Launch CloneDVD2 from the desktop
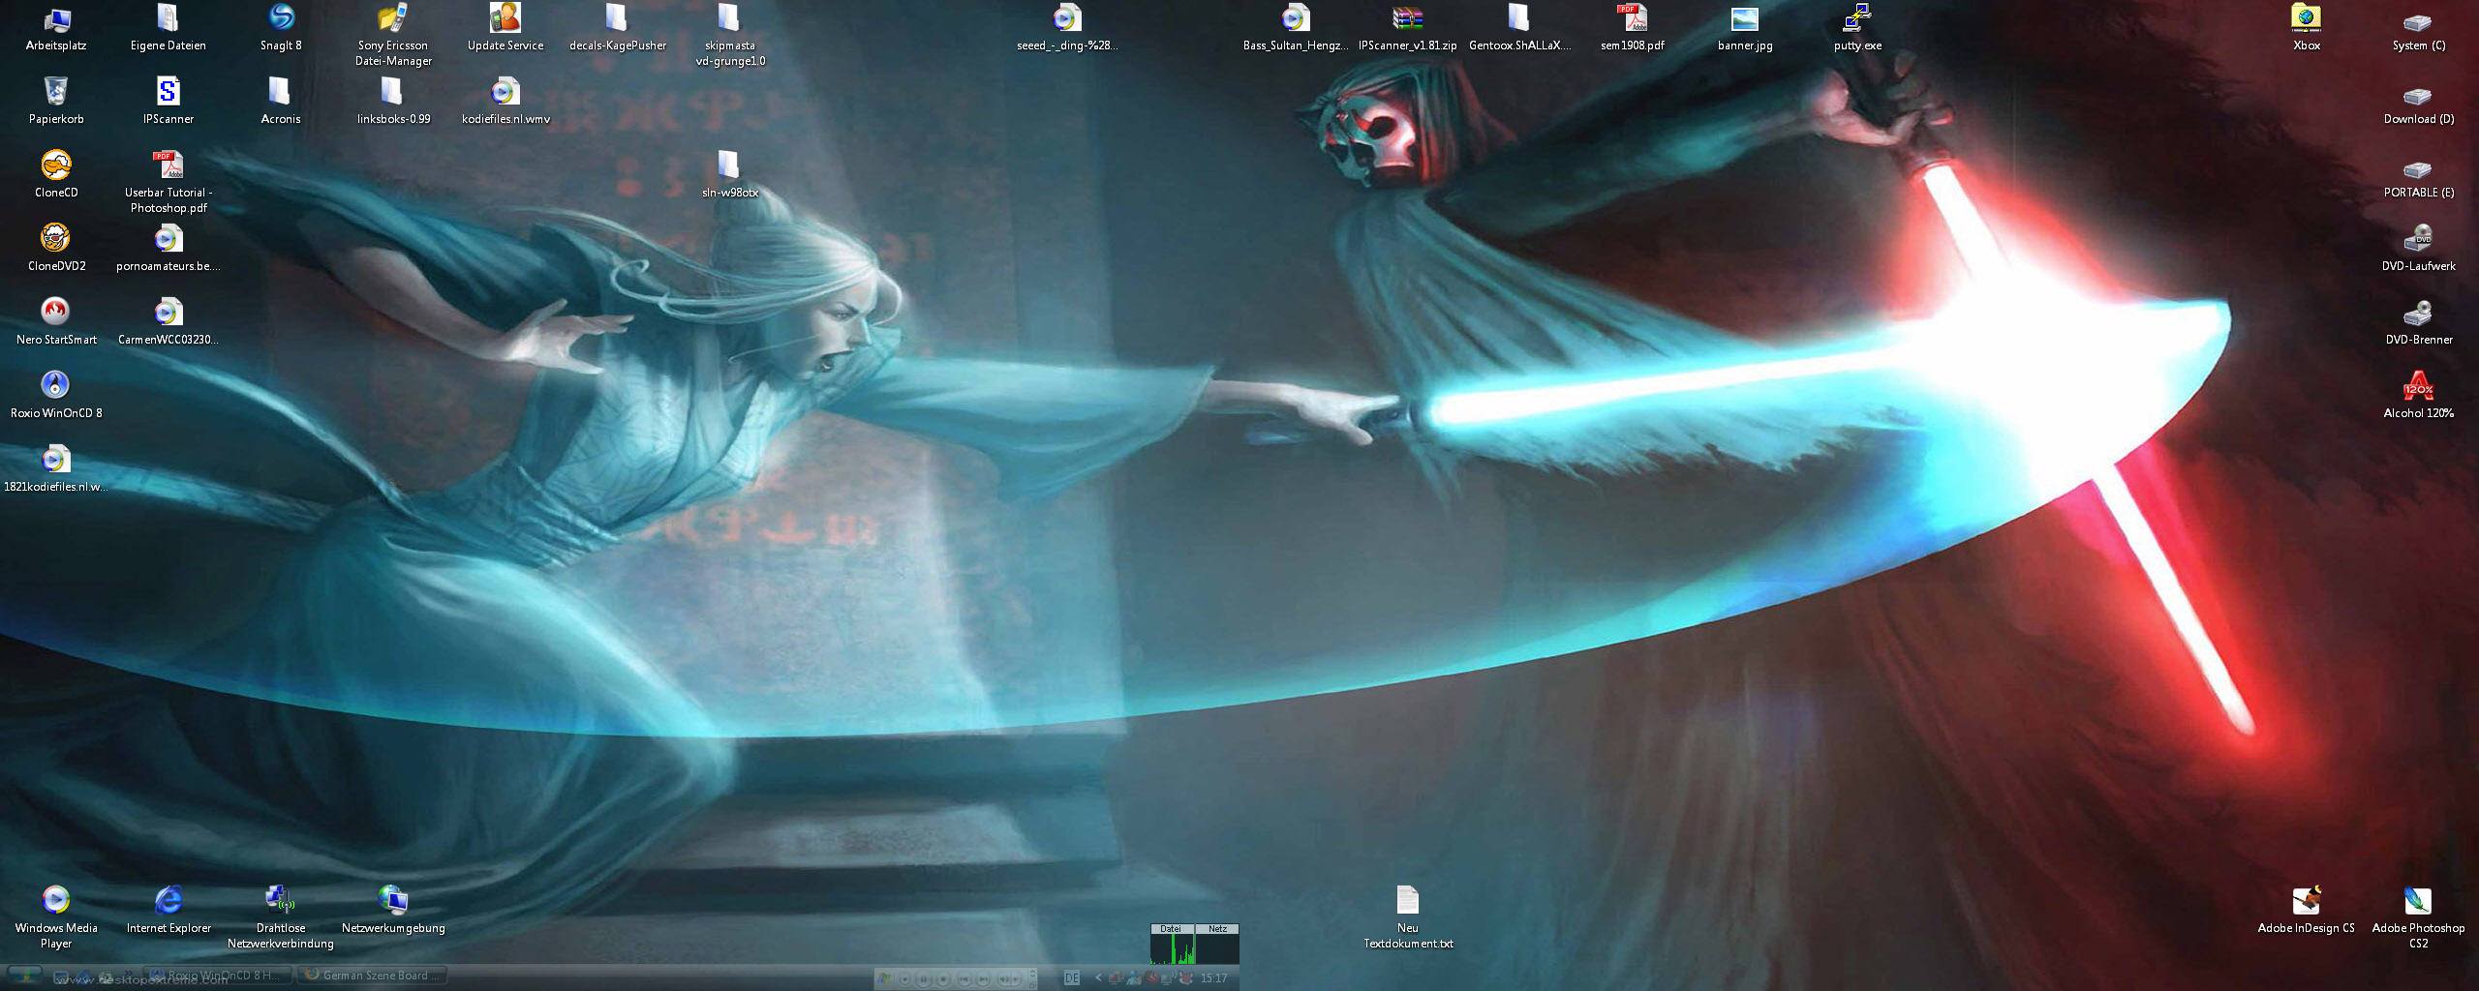Image resolution: width=2479 pixels, height=991 pixels. click(56, 249)
